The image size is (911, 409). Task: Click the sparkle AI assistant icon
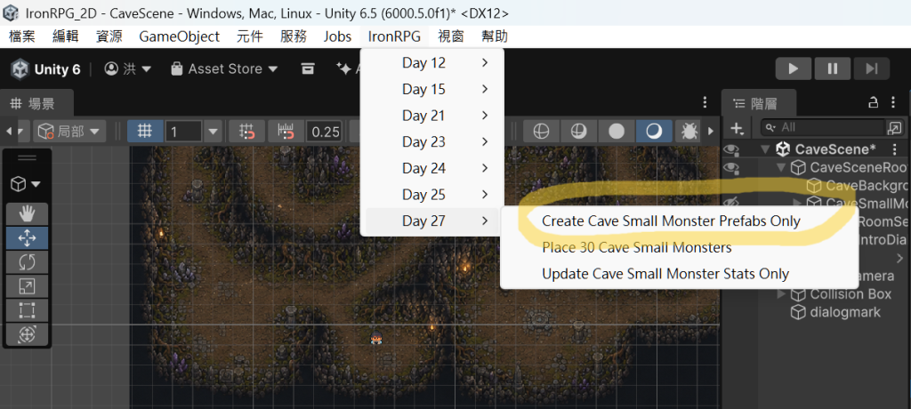click(343, 68)
